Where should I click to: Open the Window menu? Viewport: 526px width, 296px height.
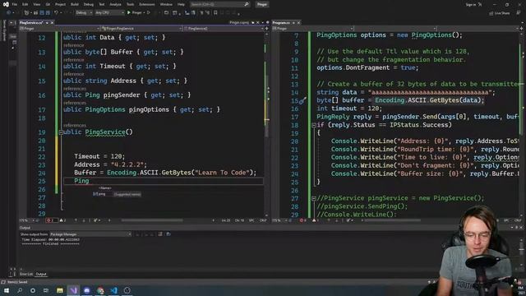166,4
